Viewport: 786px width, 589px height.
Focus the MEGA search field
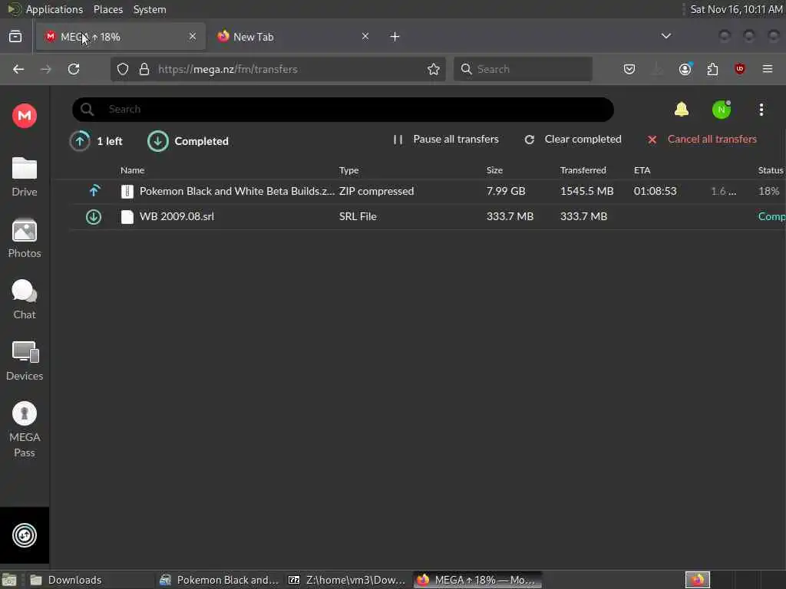343,109
